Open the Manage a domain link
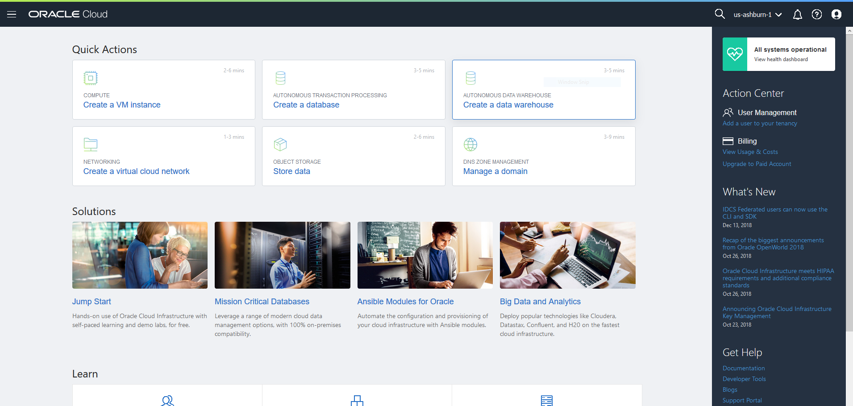The height and width of the screenshot is (406, 853). pyautogui.click(x=495, y=171)
